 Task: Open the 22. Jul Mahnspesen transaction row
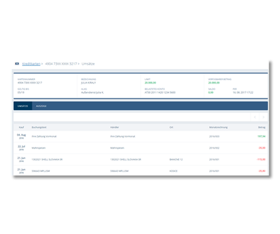141,148
